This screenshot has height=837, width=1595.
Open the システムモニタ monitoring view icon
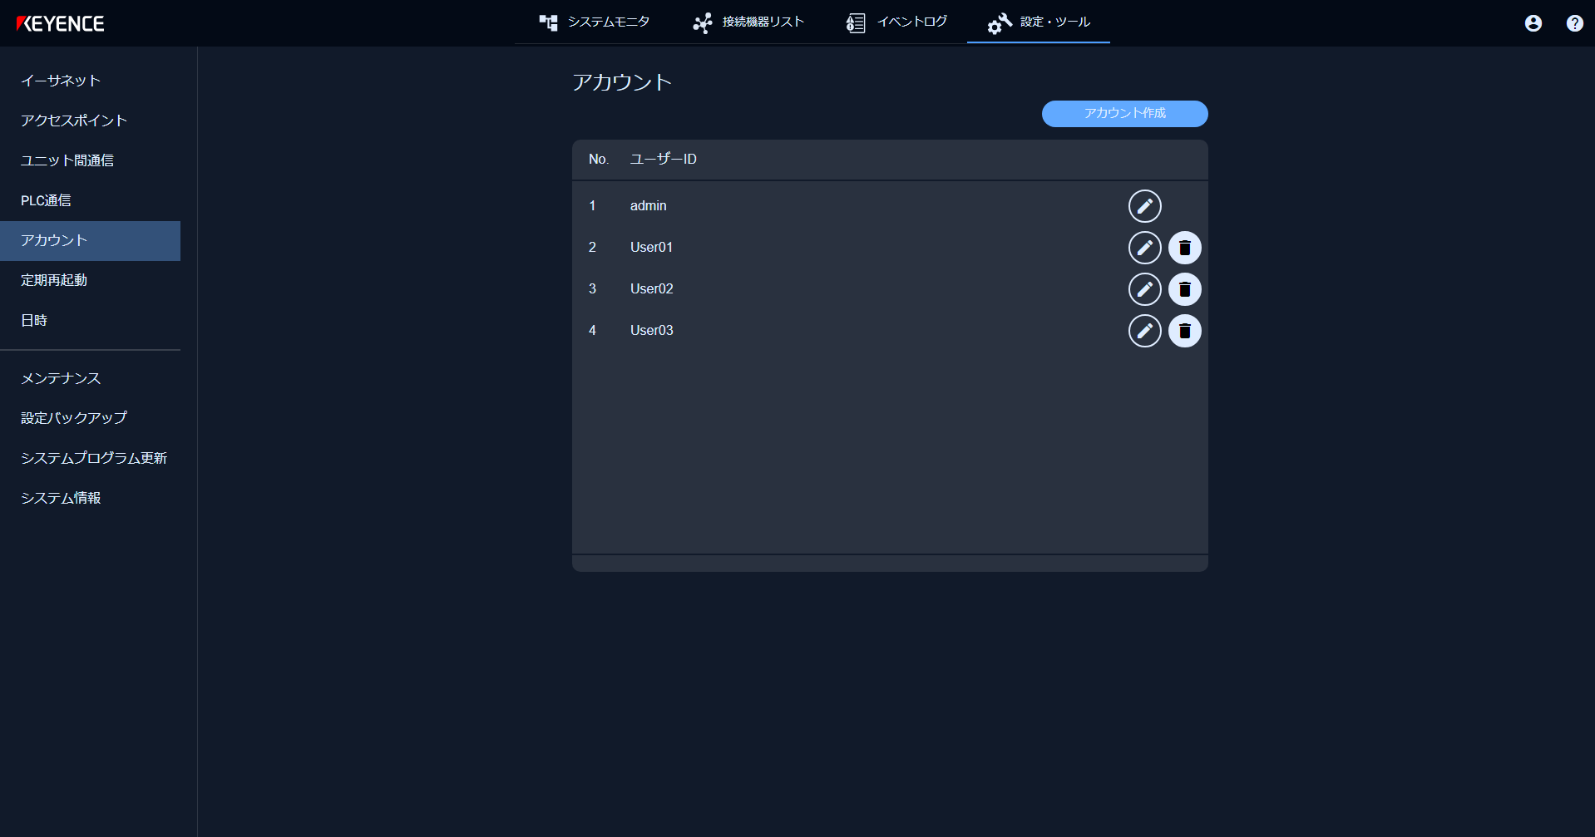tap(548, 22)
